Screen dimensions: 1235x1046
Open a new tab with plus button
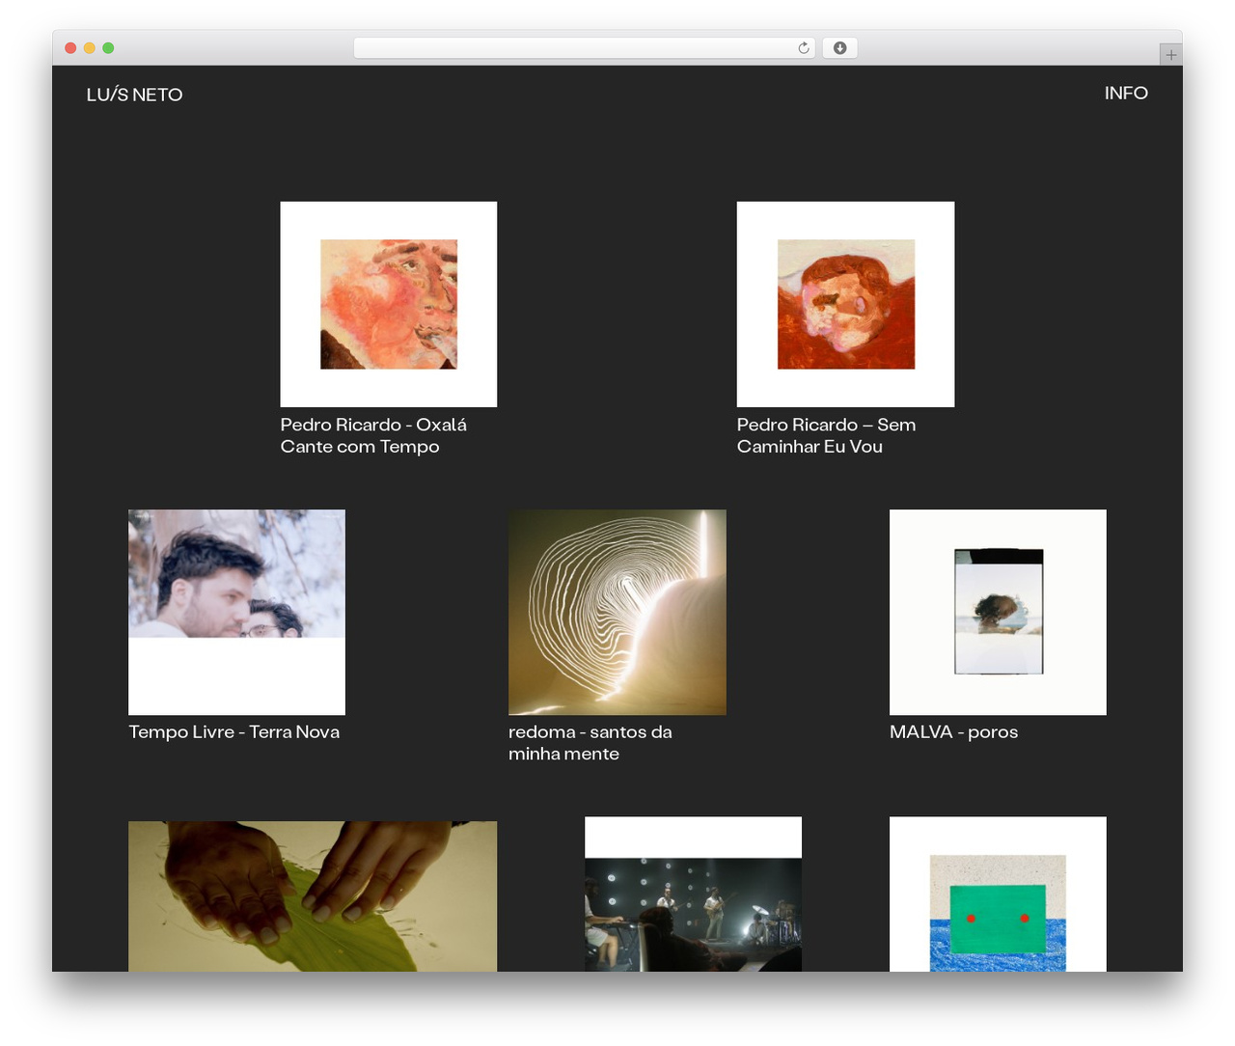[x=1170, y=55]
